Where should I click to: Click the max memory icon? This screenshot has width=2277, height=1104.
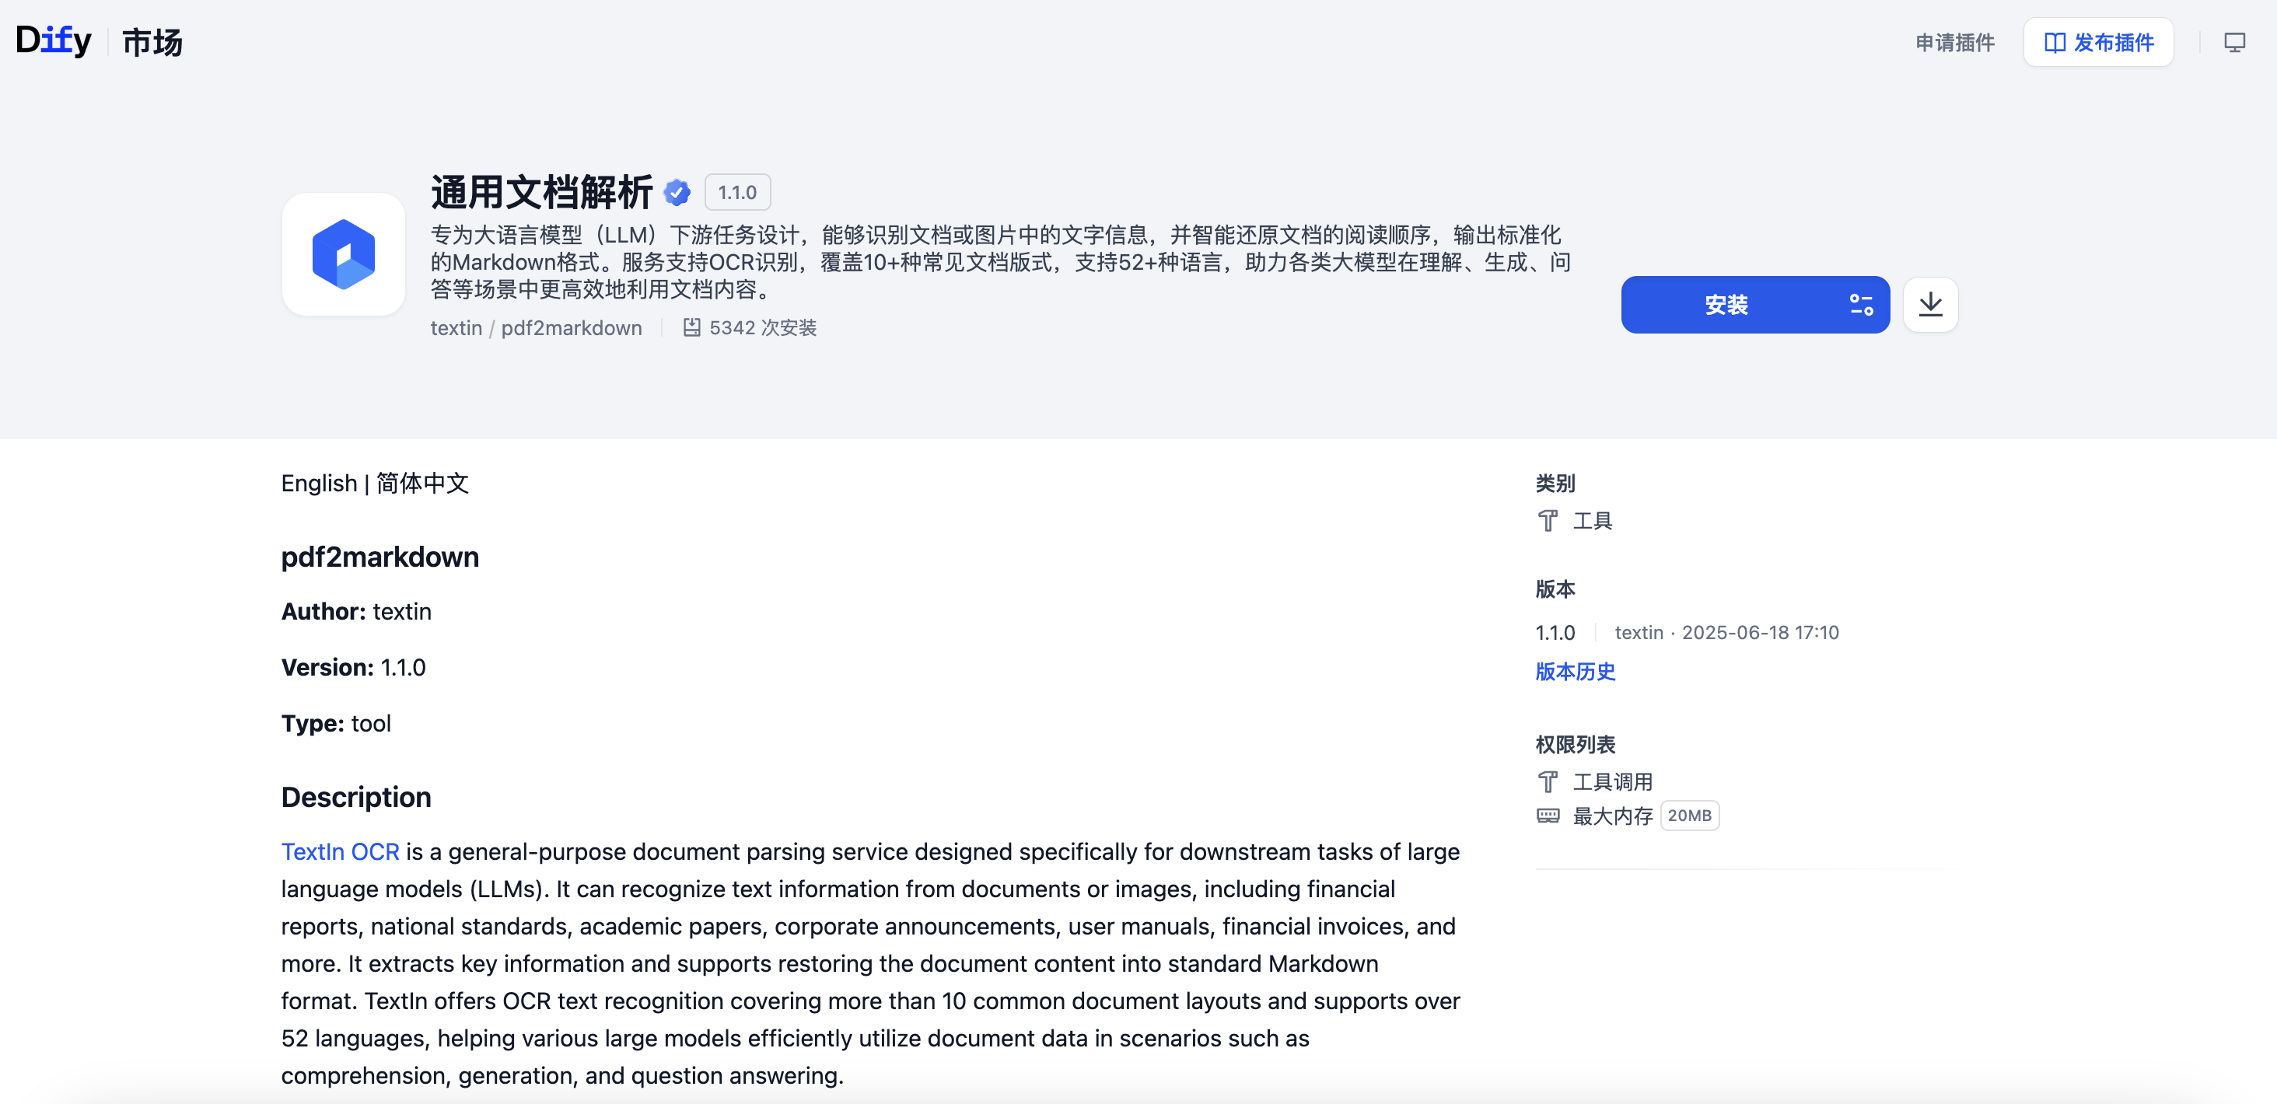(1547, 816)
